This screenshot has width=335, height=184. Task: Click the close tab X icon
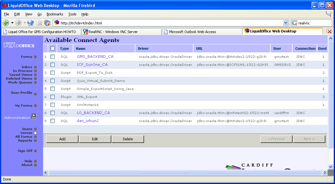(x=329, y=31)
